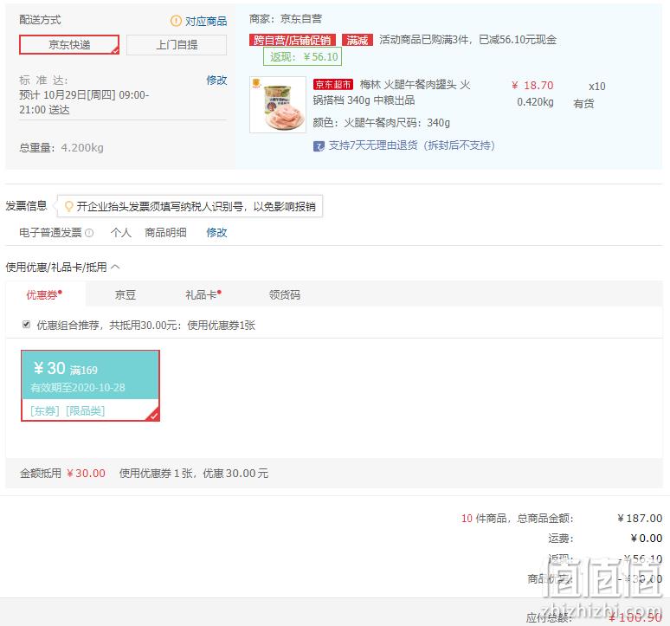
Task: Click 商品明细 invoice content text
Action: (165, 232)
